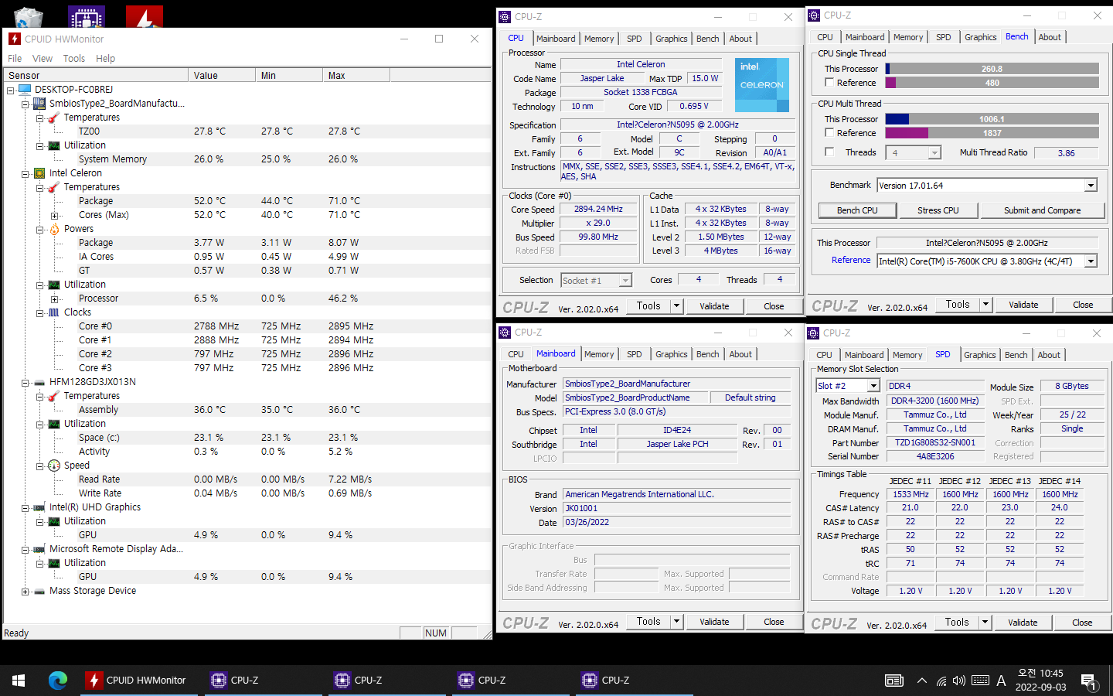Click the HWMonitor title bar app icon

pos(15,39)
